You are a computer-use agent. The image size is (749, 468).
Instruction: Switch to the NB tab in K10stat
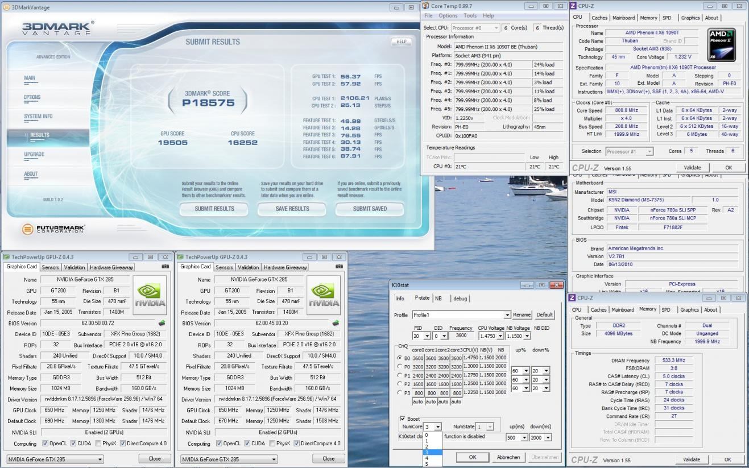pos(438,299)
